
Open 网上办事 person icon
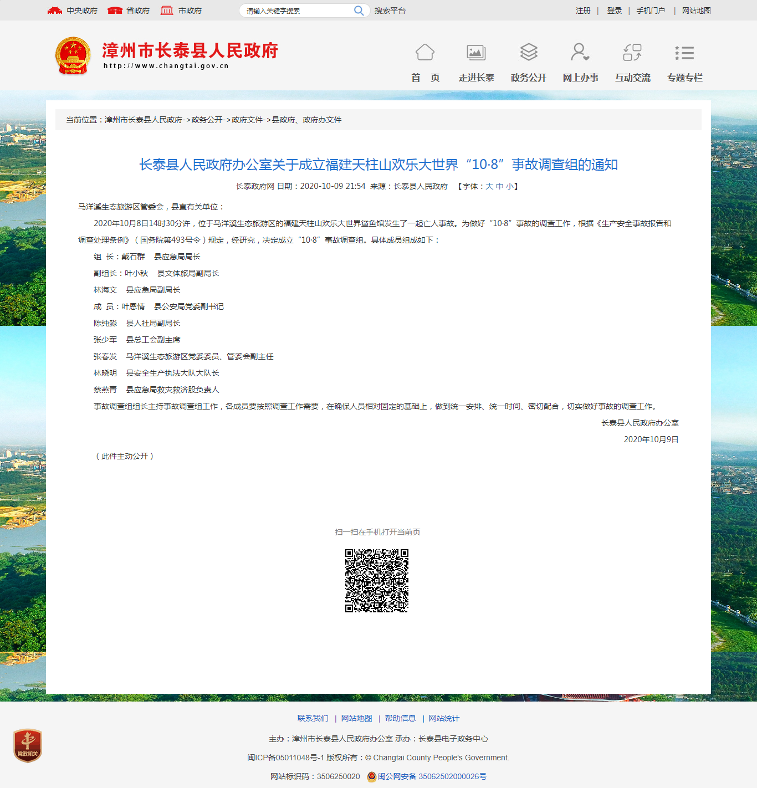click(x=580, y=53)
